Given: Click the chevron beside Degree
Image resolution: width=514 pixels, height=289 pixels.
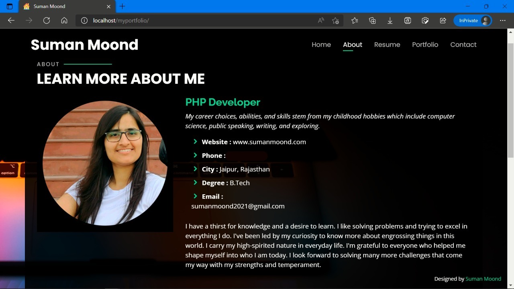Looking at the screenshot, I should 195,182.
